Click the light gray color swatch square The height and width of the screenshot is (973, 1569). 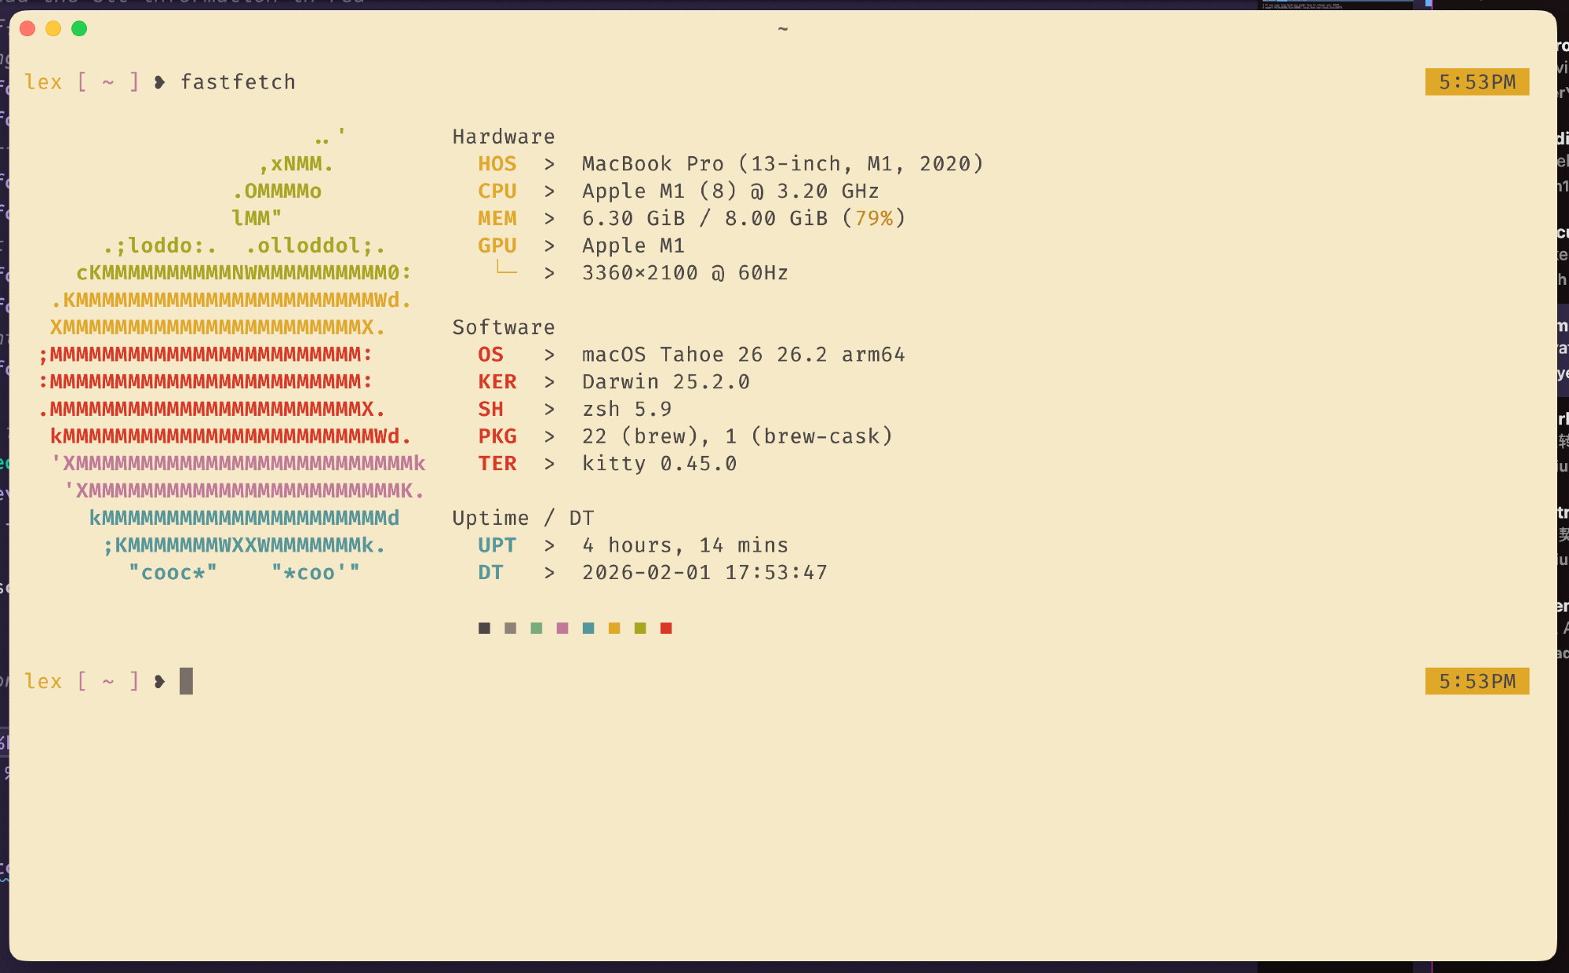pyautogui.click(x=511, y=628)
